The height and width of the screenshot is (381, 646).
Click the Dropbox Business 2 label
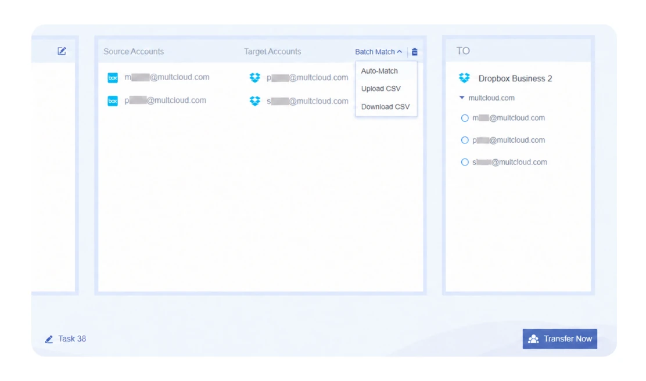pos(515,78)
